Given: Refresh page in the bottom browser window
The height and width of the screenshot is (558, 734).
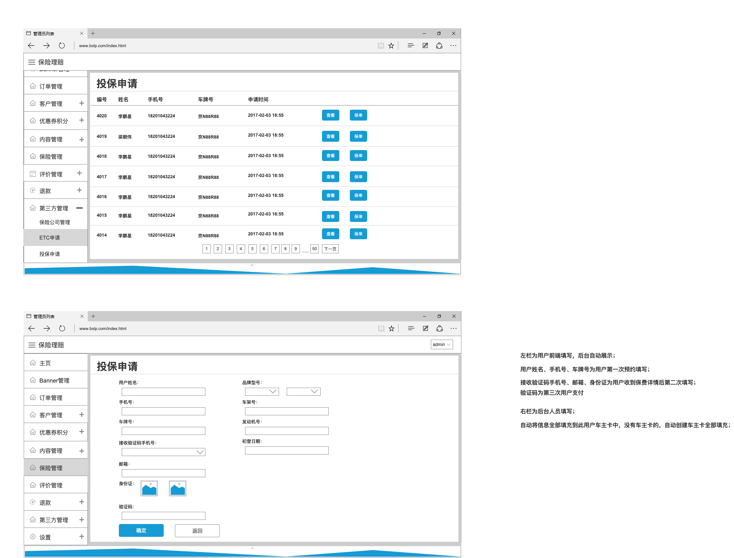Looking at the screenshot, I should (62, 328).
